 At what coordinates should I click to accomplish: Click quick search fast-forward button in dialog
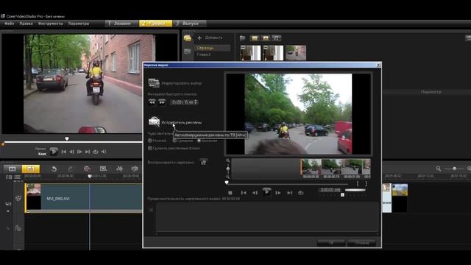tap(162, 102)
